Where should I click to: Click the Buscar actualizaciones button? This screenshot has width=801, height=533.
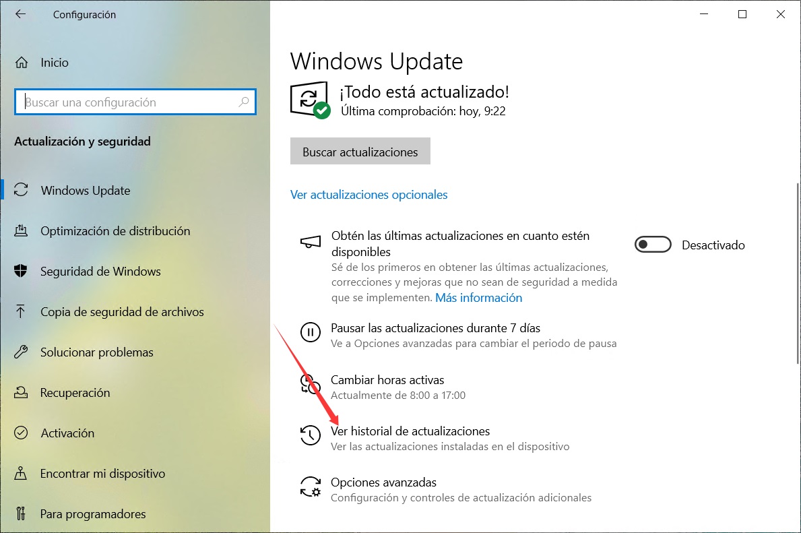[x=360, y=151]
